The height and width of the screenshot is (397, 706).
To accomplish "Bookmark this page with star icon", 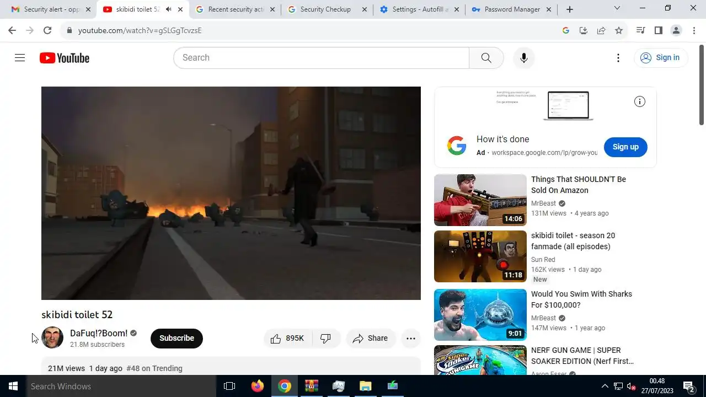I will coord(619,30).
